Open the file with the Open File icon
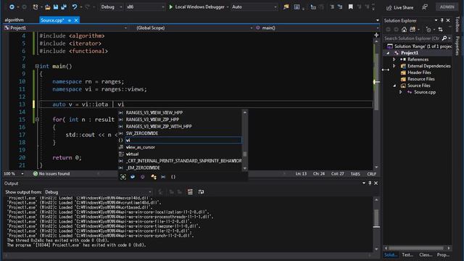The width and height of the screenshot is (464, 261). coord(48,7)
